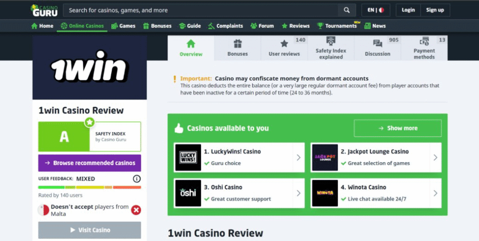Click the red X not-accepted icon
479x241 pixels.
[136, 210]
